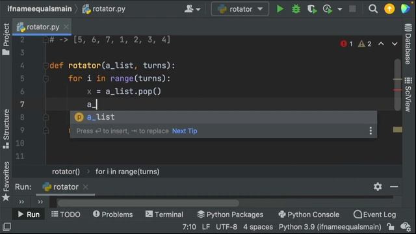Screen dimensions: 416x234
Task: Open the SciView side panel
Action: click(408, 94)
